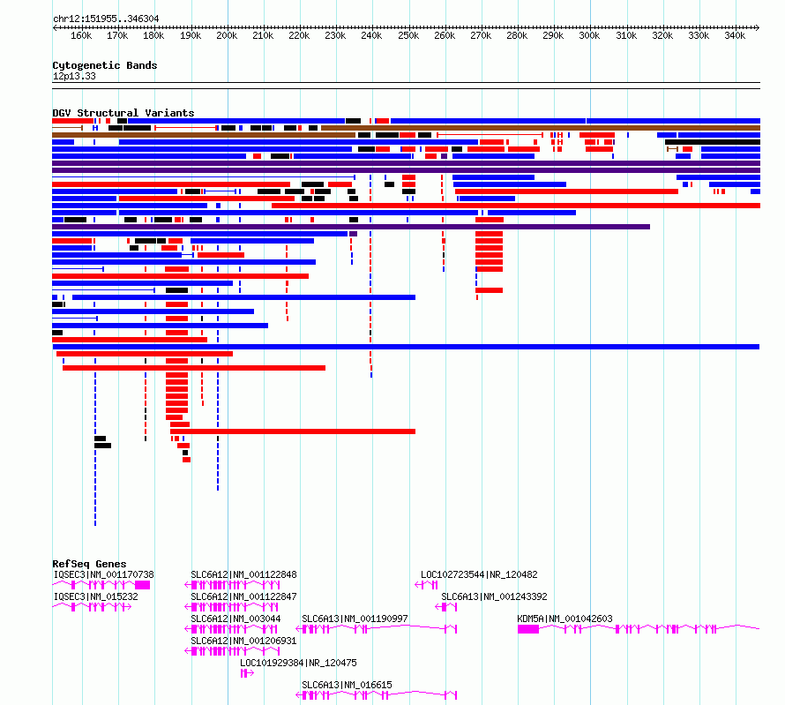The width and height of the screenshot is (785, 705).
Task: Click the 340k ruler tick label
Action: coord(735,35)
